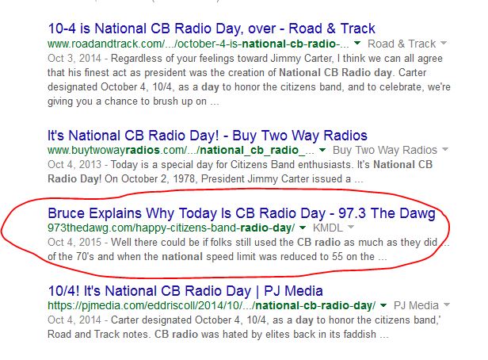Click the green 973thedawg.com URL text
This screenshot has height=360, width=488.
(170, 228)
